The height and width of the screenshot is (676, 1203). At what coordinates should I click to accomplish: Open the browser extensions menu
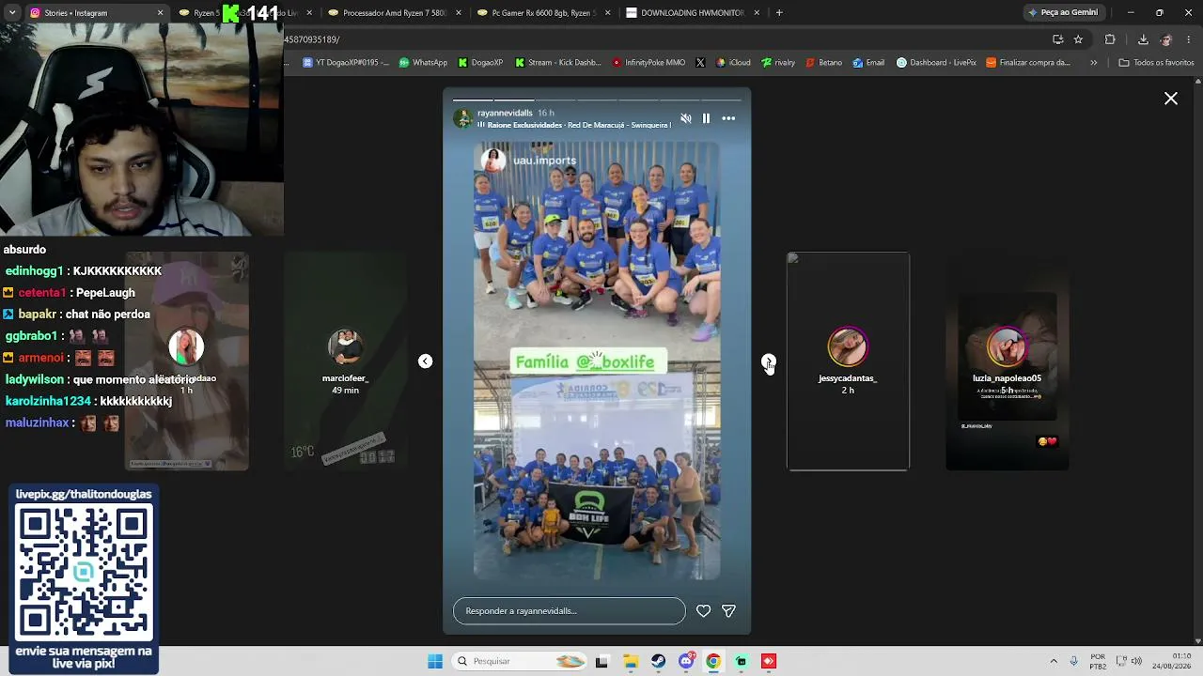pyautogui.click(x=1110, y=39)
